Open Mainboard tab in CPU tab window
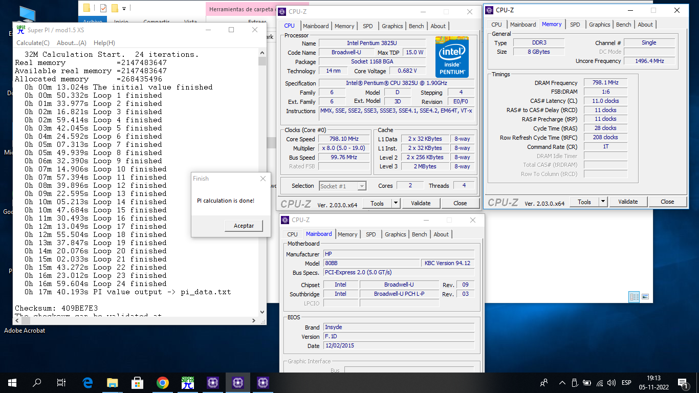This screenshot has height=393, width=699. click(x=316, y=26)
